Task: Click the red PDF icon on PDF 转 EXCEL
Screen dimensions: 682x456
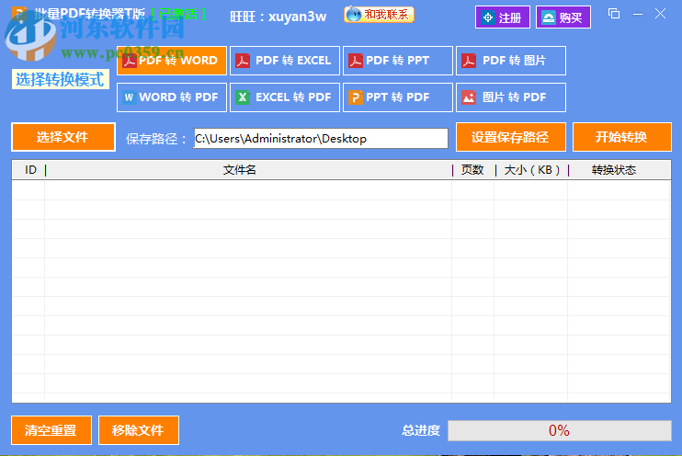Action: (243, 61)
